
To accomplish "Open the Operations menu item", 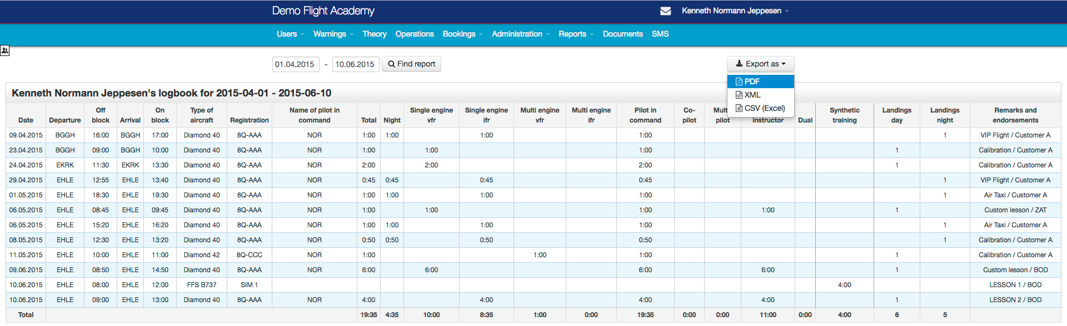I will (x=415, y=34).
